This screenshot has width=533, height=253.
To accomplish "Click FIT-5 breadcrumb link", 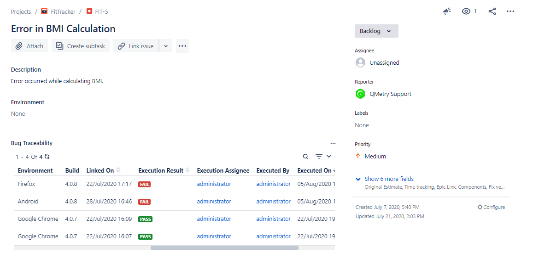I will tap(102, 11).
